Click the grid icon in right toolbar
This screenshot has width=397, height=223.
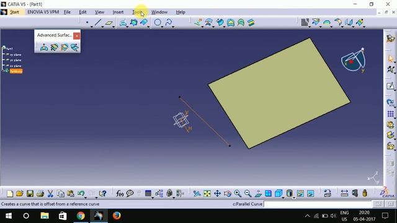(x=390, y=114)
